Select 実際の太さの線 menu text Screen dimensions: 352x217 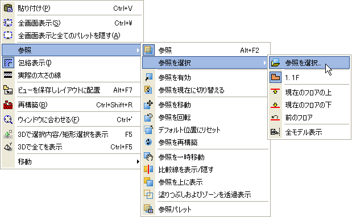pos(39,75)
